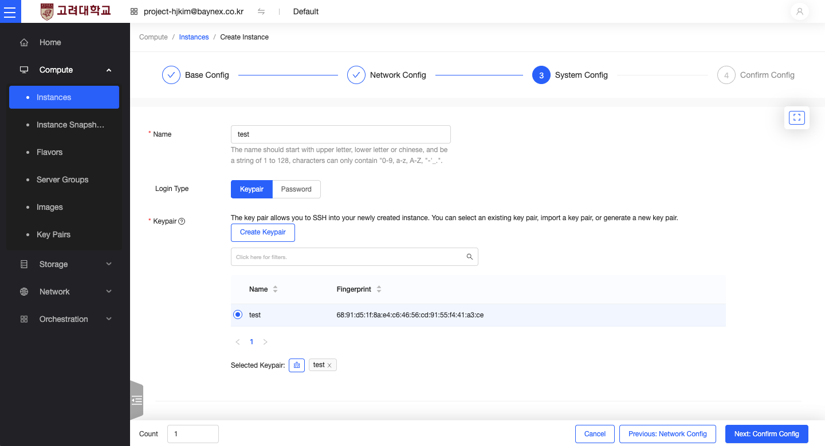Click the Create Keypair button

[263, 232]
